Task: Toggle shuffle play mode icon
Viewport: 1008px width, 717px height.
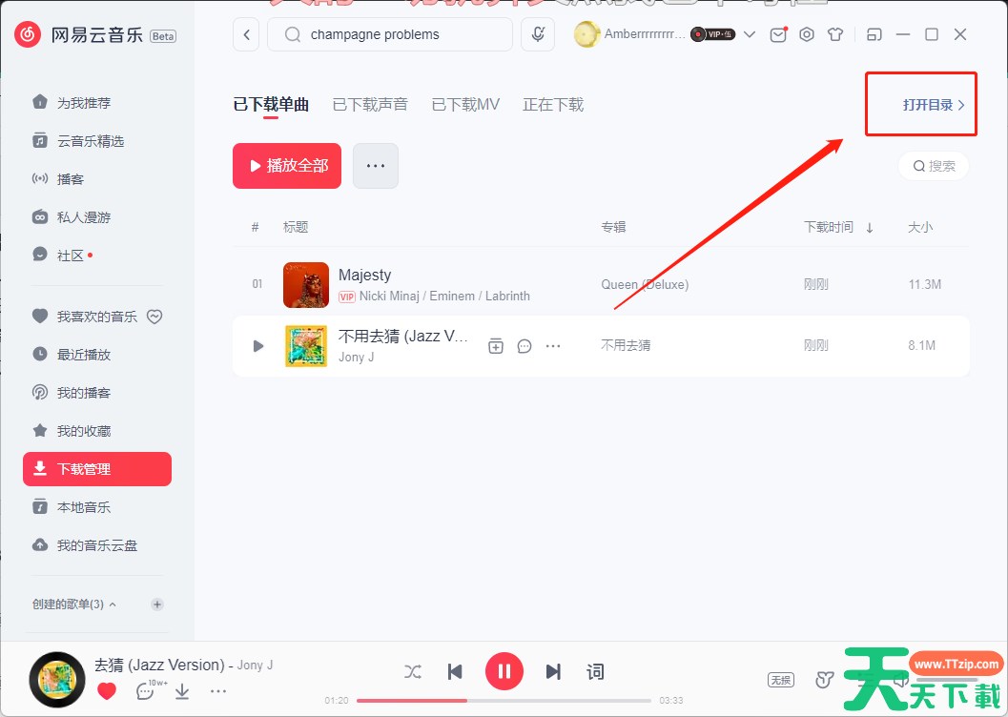Action: [413, 672]
